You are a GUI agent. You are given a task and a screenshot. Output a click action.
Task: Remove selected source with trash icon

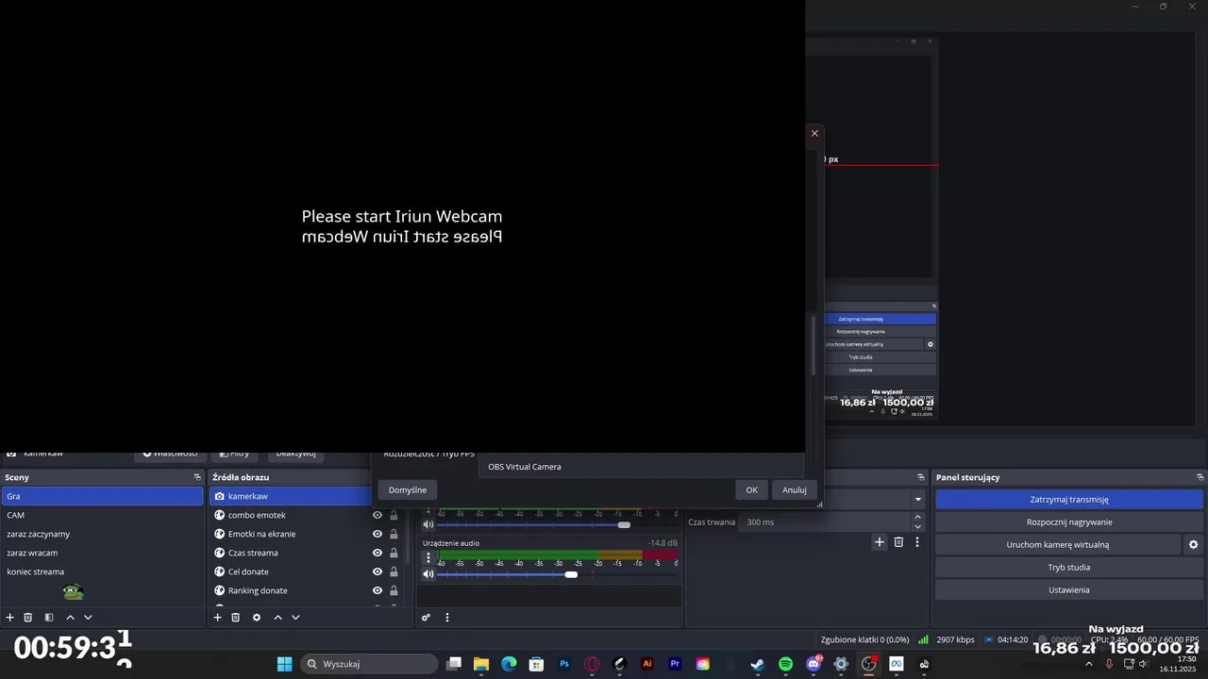[x=236, y=618]
